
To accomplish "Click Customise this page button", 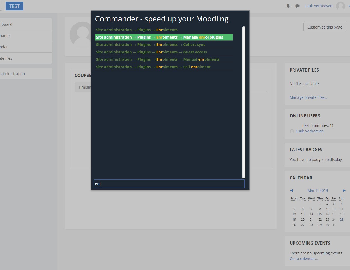I will [x=325, y=27].
